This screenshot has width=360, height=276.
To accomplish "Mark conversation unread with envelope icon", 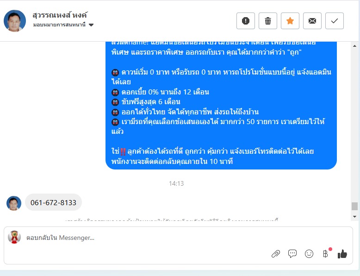I will coord(312,21).
